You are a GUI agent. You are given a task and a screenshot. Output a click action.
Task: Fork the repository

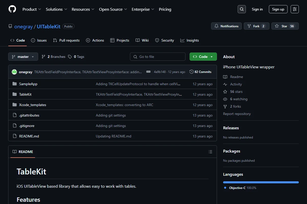[256, 26]
